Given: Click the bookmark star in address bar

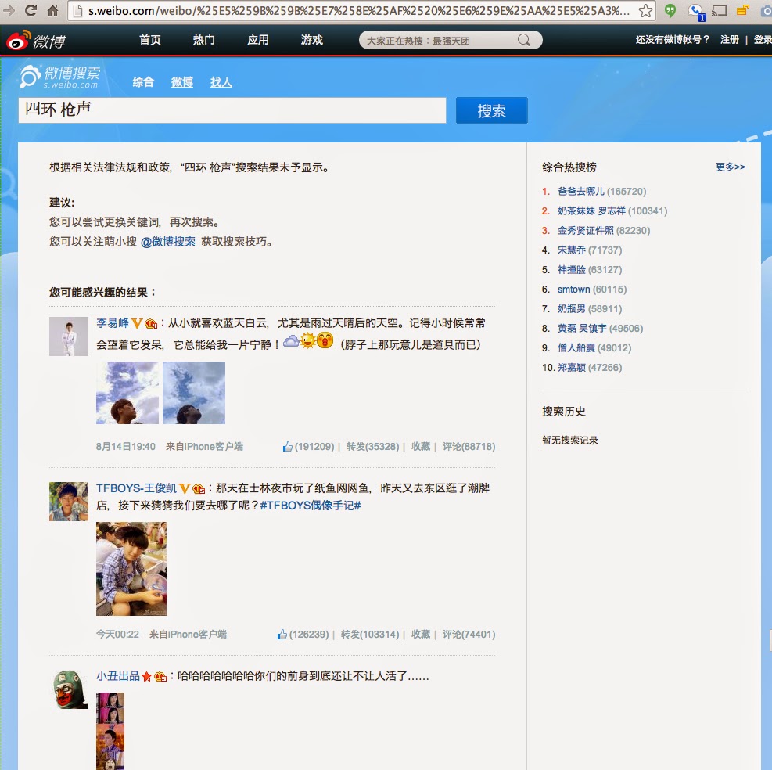Looking at the screenshot, I should tap(645, 10).
